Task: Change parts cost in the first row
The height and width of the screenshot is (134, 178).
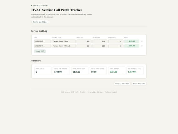Action: 84,41
